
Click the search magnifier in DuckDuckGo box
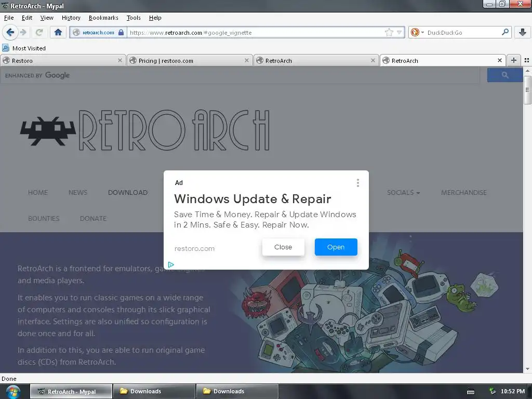(x=505, y=32)
